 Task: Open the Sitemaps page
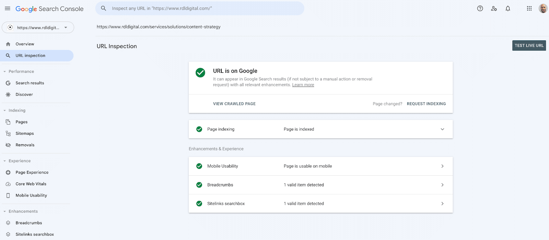pos(25,134)
